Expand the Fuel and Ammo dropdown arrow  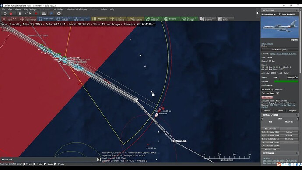click(277, 93)
